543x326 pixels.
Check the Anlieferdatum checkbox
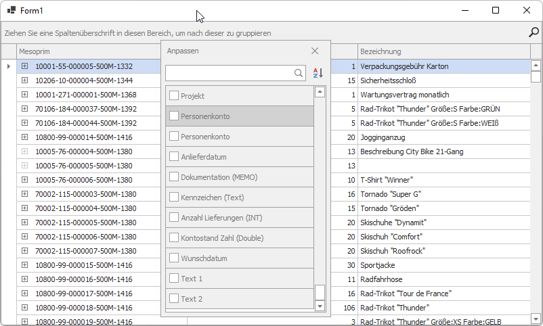[174, 156]
